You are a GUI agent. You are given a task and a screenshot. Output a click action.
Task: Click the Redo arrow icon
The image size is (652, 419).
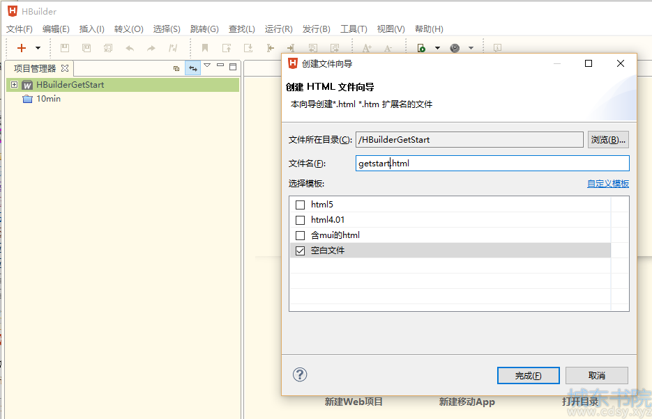click(151, 48)
